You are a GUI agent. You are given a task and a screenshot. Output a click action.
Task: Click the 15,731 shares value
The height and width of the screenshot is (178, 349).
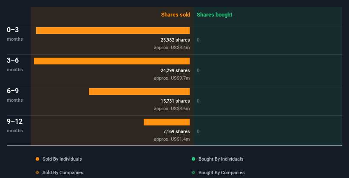[x=175, y=101]
